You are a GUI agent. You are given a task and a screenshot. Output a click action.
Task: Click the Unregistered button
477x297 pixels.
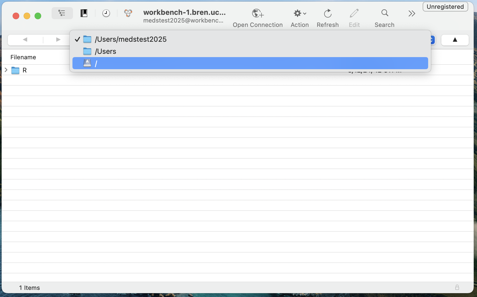click(445, 7)
